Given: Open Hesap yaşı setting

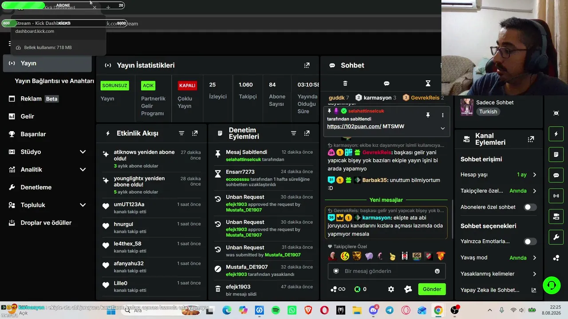Looking at the screenshot, I should click(498, 175).
